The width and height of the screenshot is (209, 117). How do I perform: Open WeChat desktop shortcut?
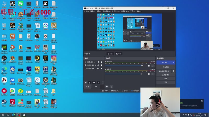point(21,4)
